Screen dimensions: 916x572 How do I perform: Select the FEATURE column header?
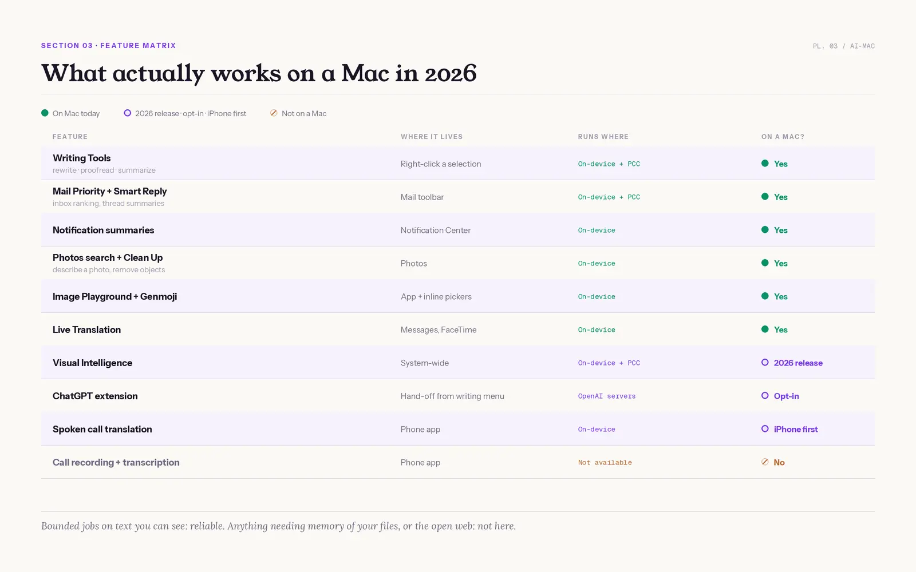coord(70,137)
